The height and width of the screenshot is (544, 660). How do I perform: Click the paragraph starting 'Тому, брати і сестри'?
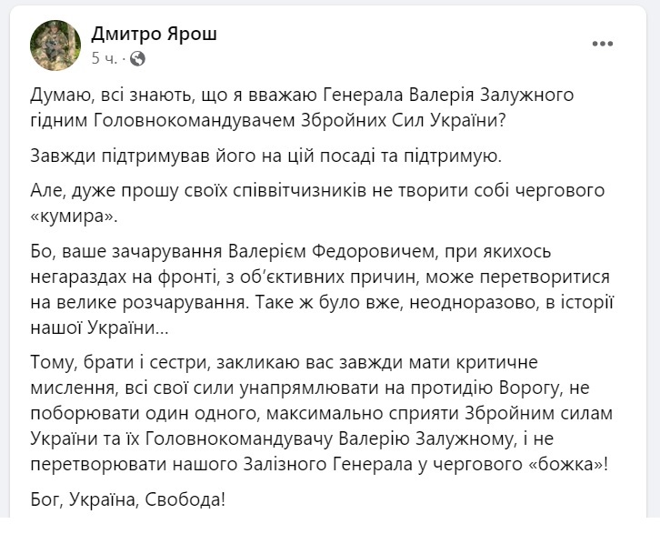321,413
